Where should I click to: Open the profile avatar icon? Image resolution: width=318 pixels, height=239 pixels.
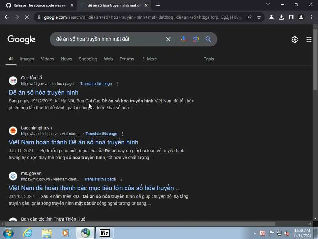[x=301, y=17]
